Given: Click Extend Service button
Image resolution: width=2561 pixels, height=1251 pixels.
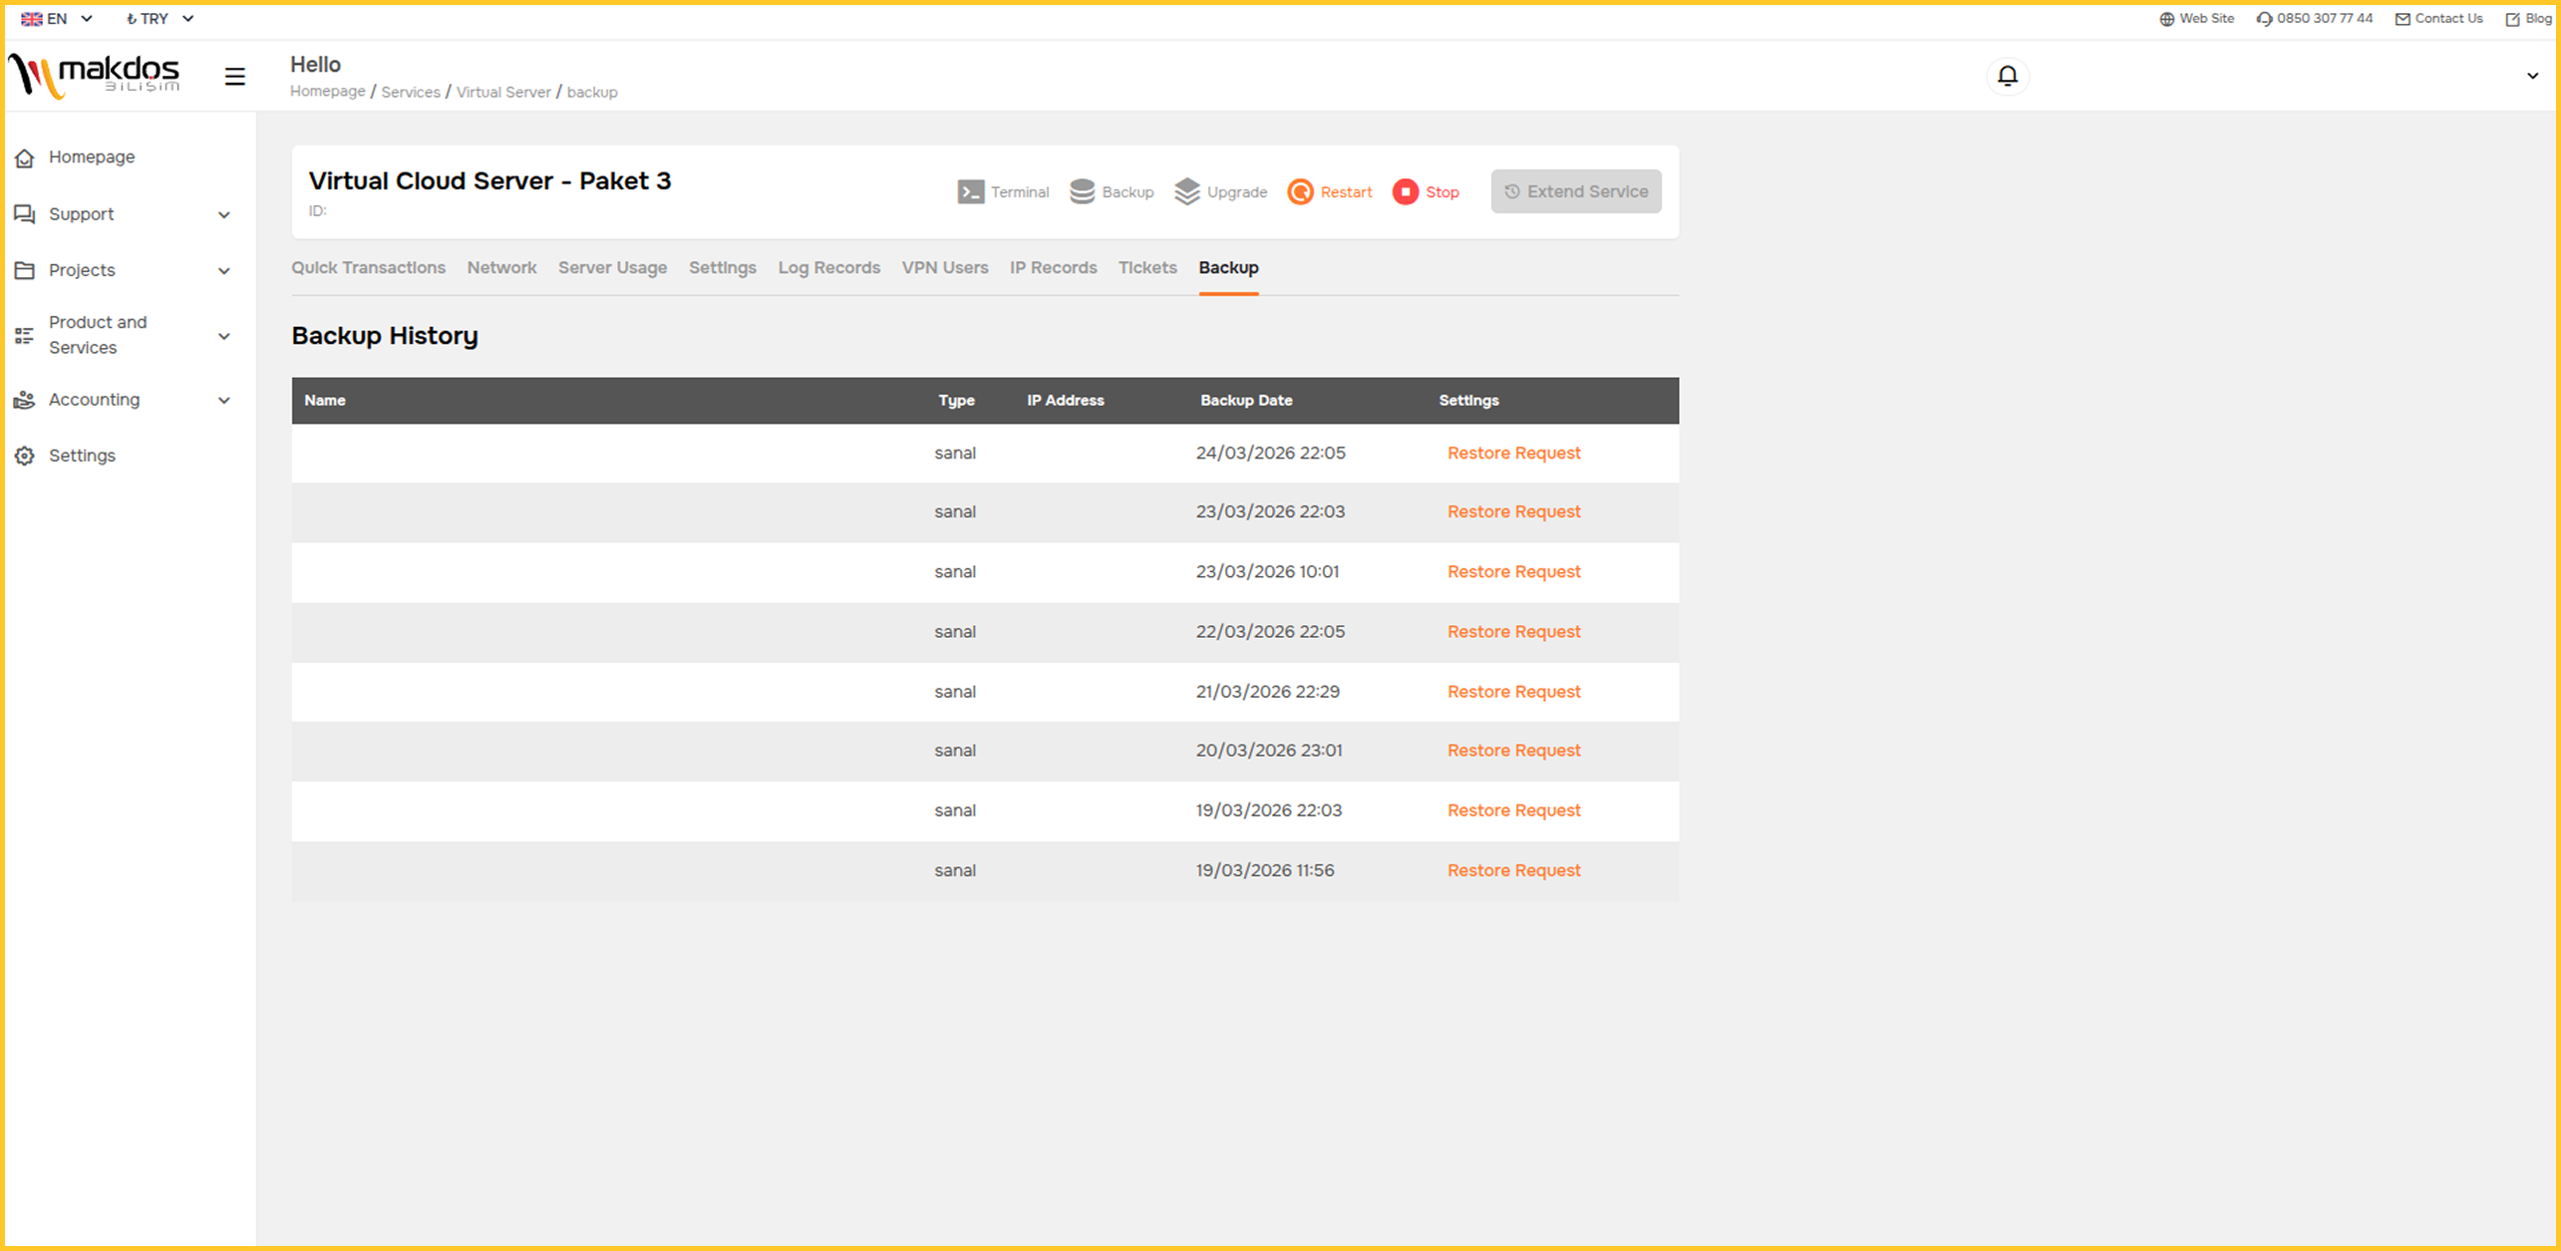Looking at the screenshot, I should coord(1575,191).
